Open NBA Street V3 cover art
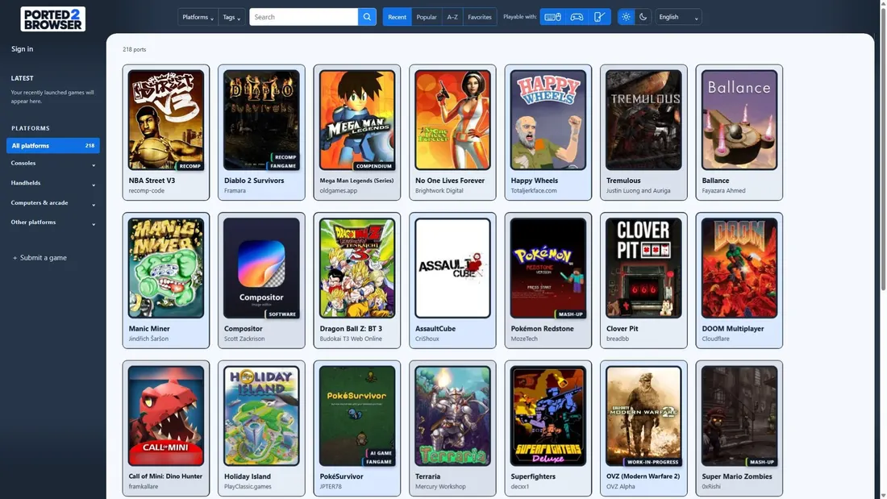 (166, 120)
